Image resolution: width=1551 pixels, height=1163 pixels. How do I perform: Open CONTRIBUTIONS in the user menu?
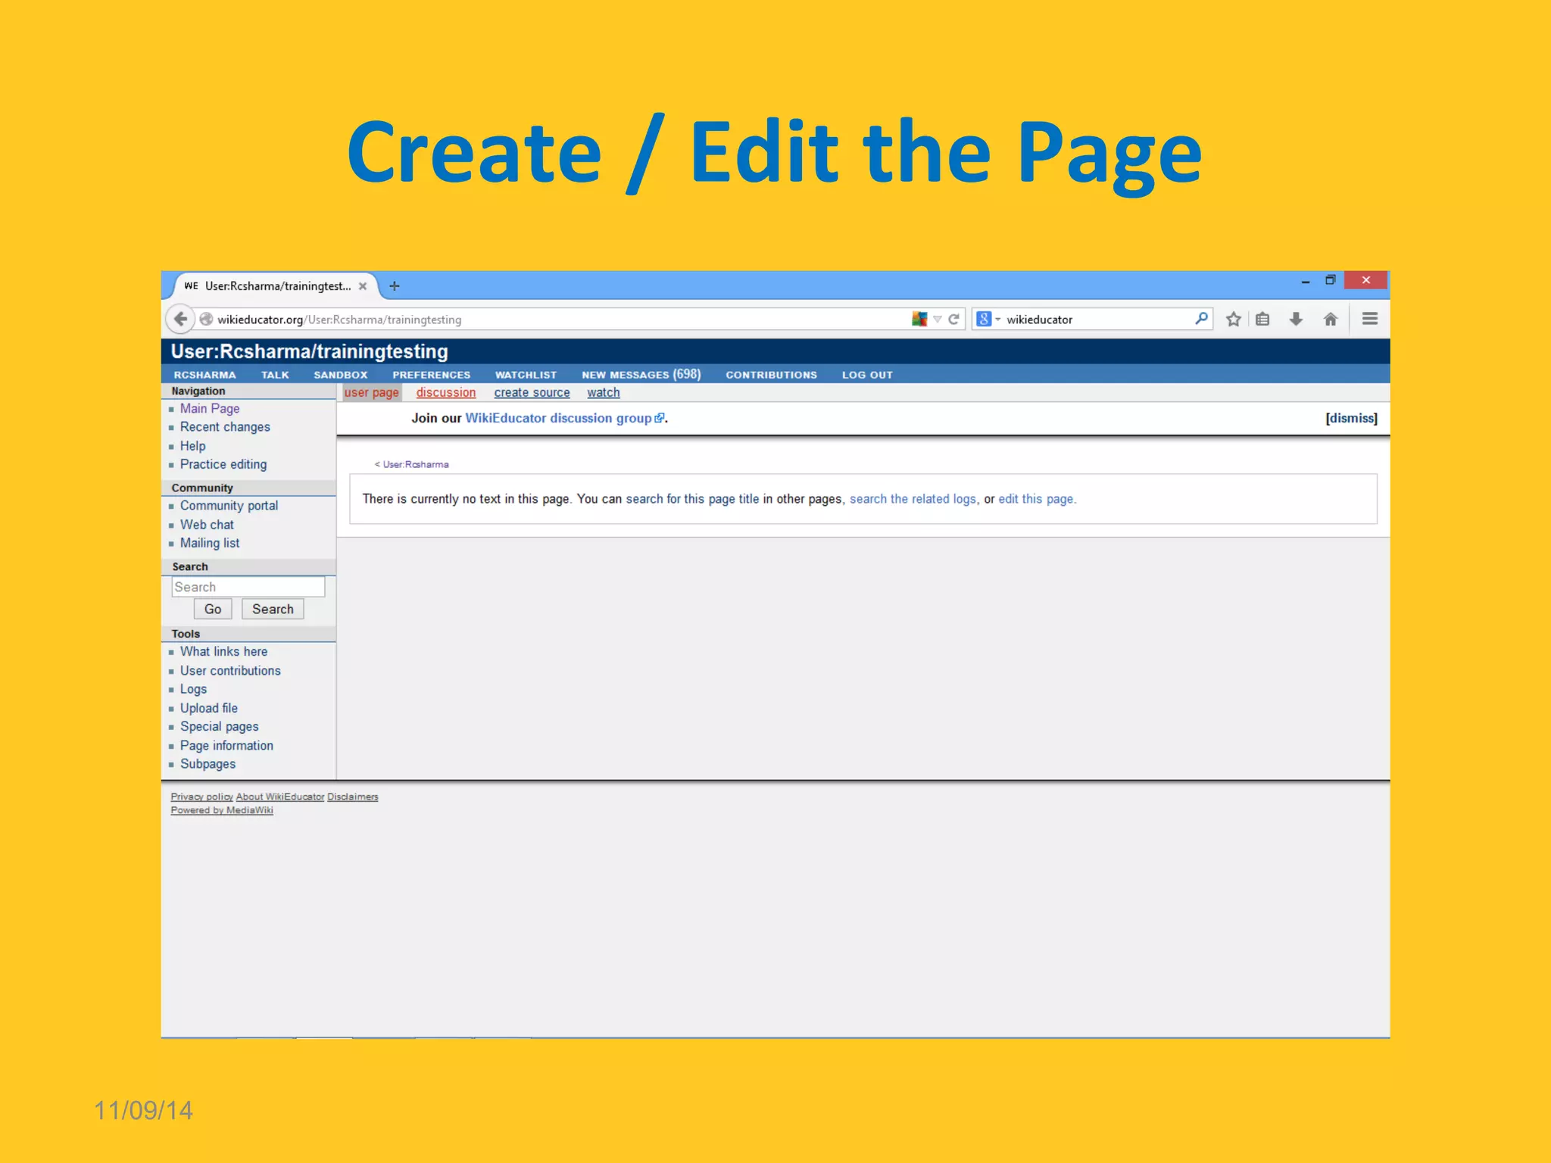pos(771,375)
